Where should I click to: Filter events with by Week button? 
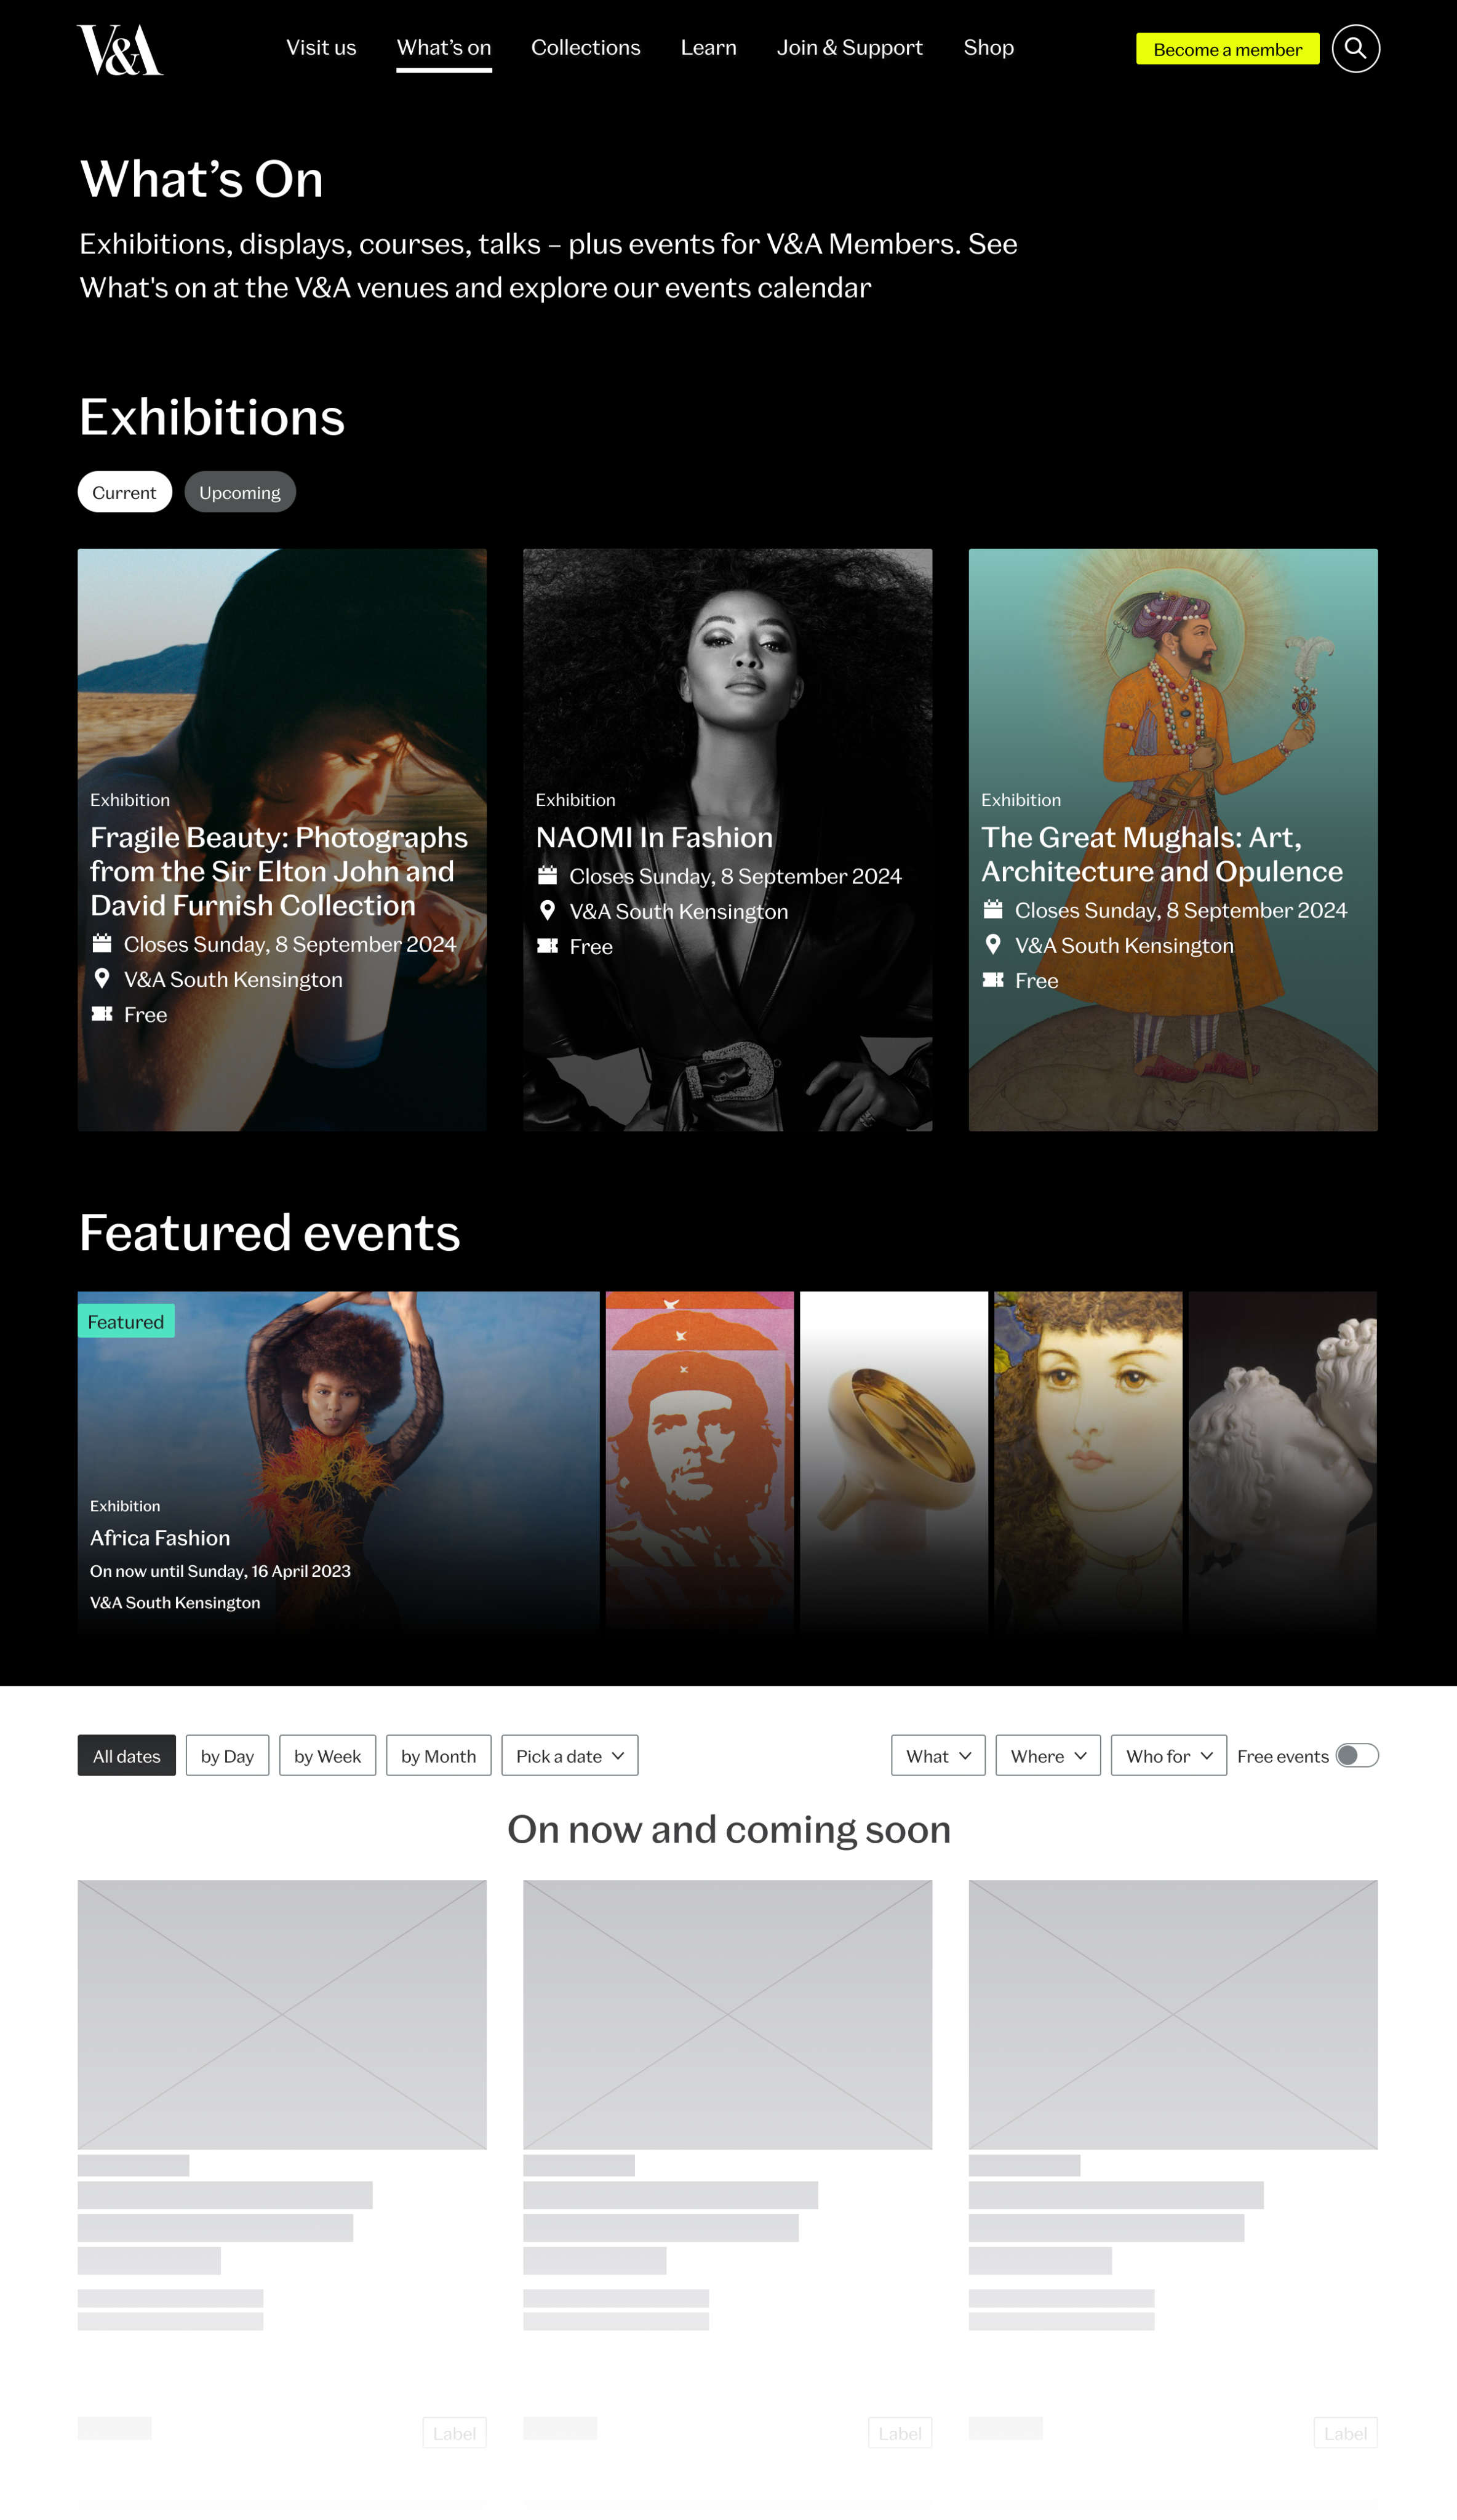click(328, 1756)
